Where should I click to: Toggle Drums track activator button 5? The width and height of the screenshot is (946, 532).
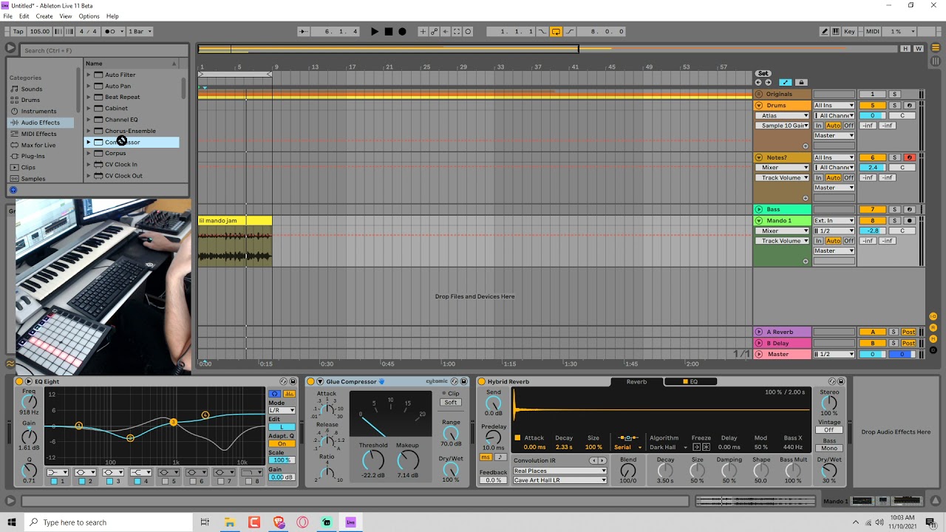pos(872,106)
